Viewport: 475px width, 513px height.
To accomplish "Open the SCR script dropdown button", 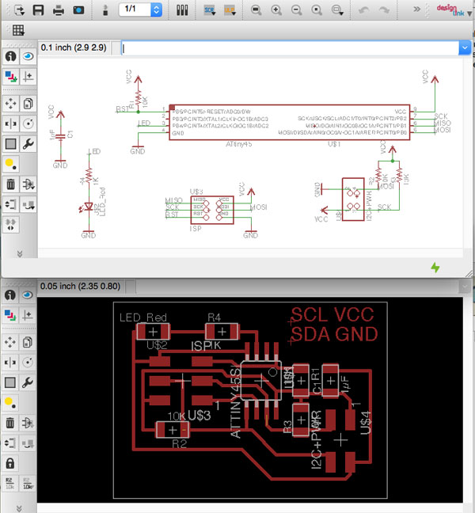I will point(210,10).
